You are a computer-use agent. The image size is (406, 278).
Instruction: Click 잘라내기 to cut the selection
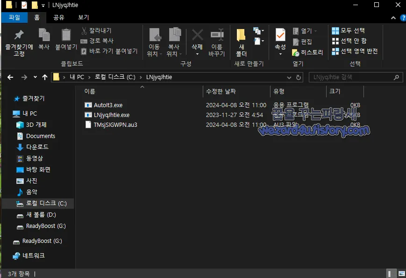[x=100, y=30]
